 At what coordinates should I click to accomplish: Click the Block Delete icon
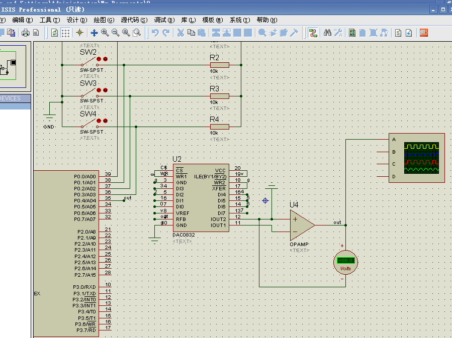pyautogui.click(x=248, y=33)
